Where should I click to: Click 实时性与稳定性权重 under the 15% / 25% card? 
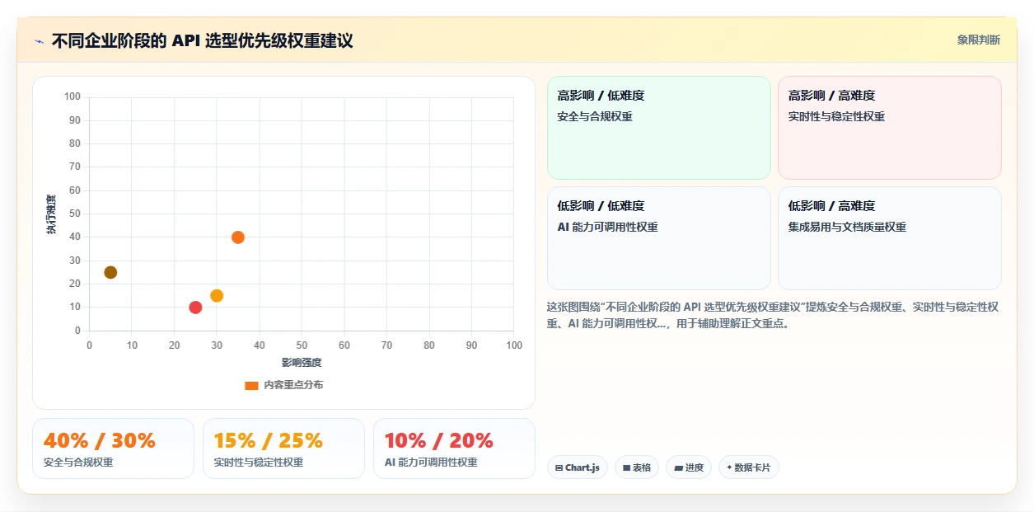[x=259, y=463]
